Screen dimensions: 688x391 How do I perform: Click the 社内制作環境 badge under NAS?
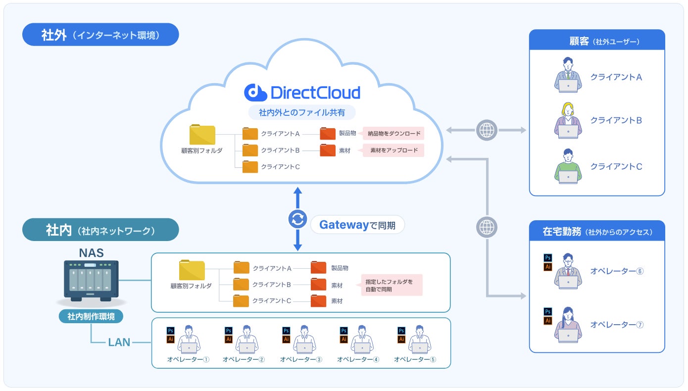(91, 316)
